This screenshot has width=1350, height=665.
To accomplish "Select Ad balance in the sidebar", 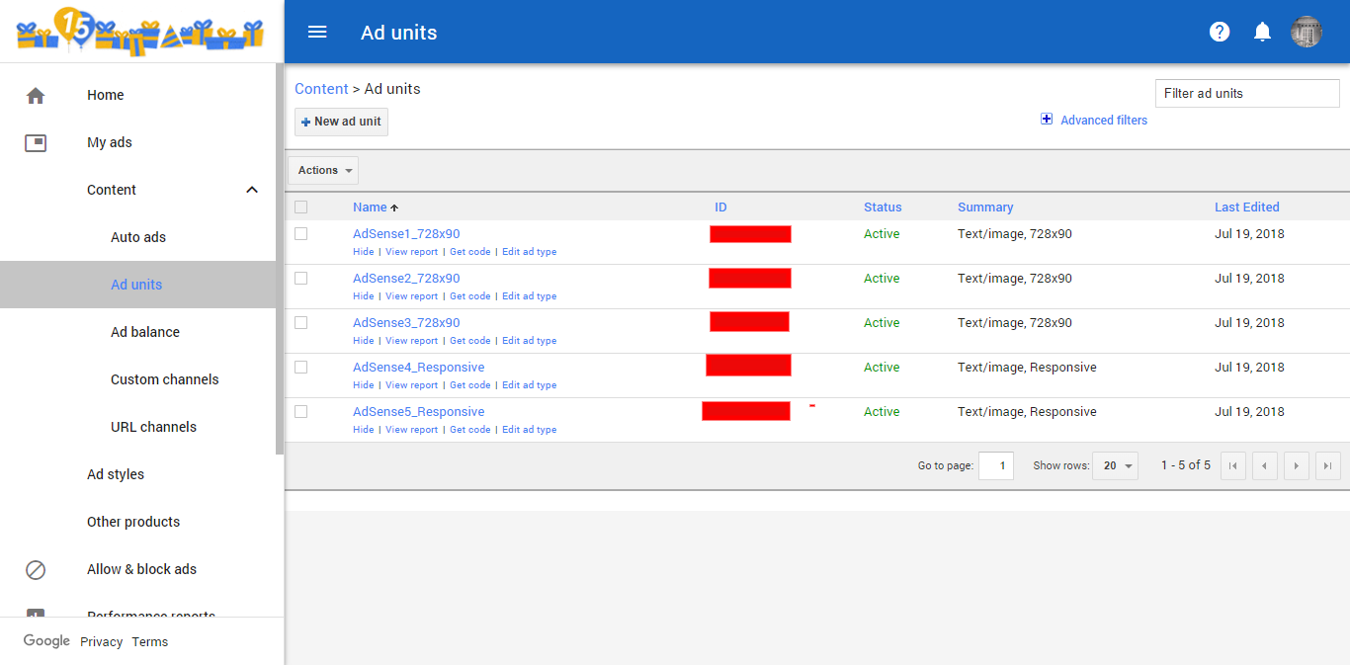I will (x=145, y=332).
